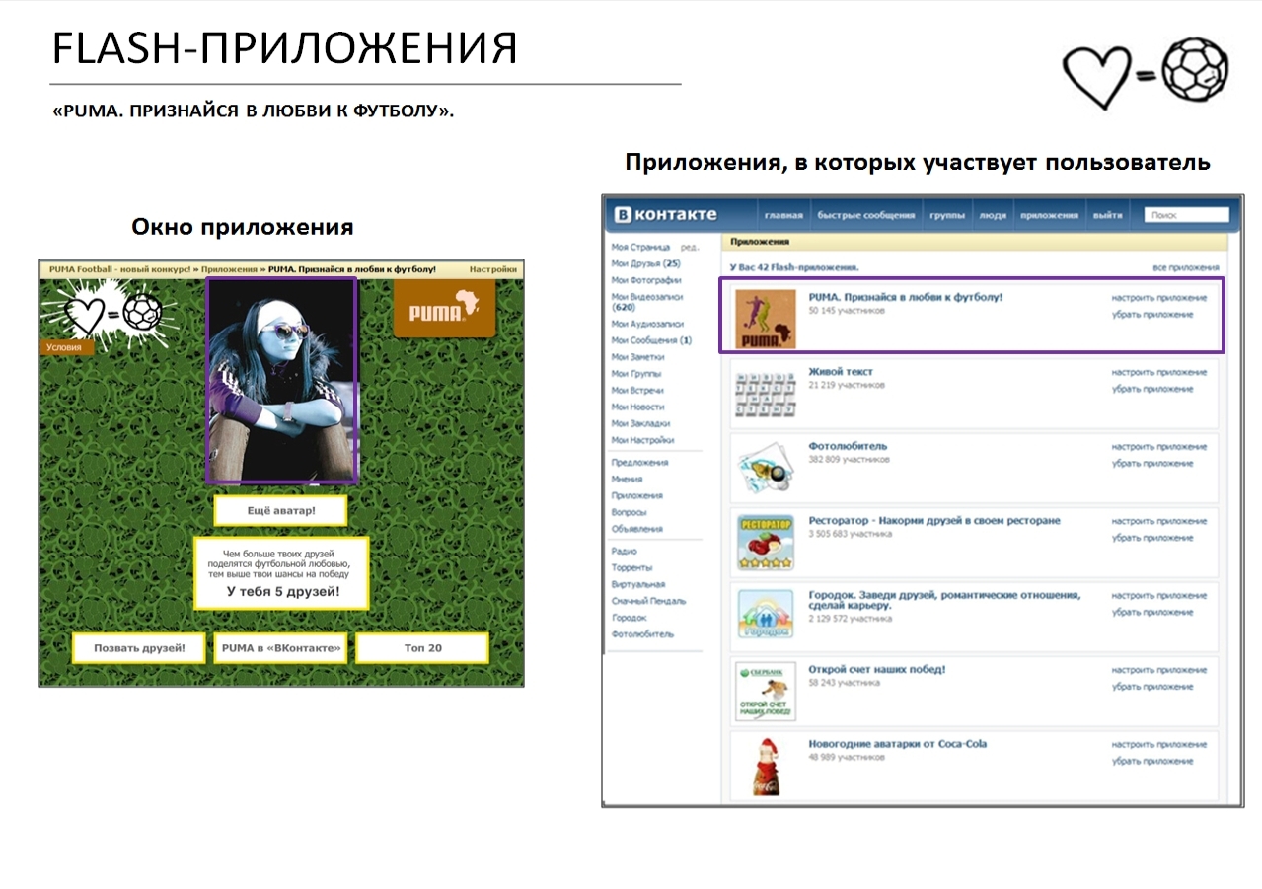Click ред. next to Моя Страница
This screenshot has height=889, width=1262.
(x=690, y=247)
